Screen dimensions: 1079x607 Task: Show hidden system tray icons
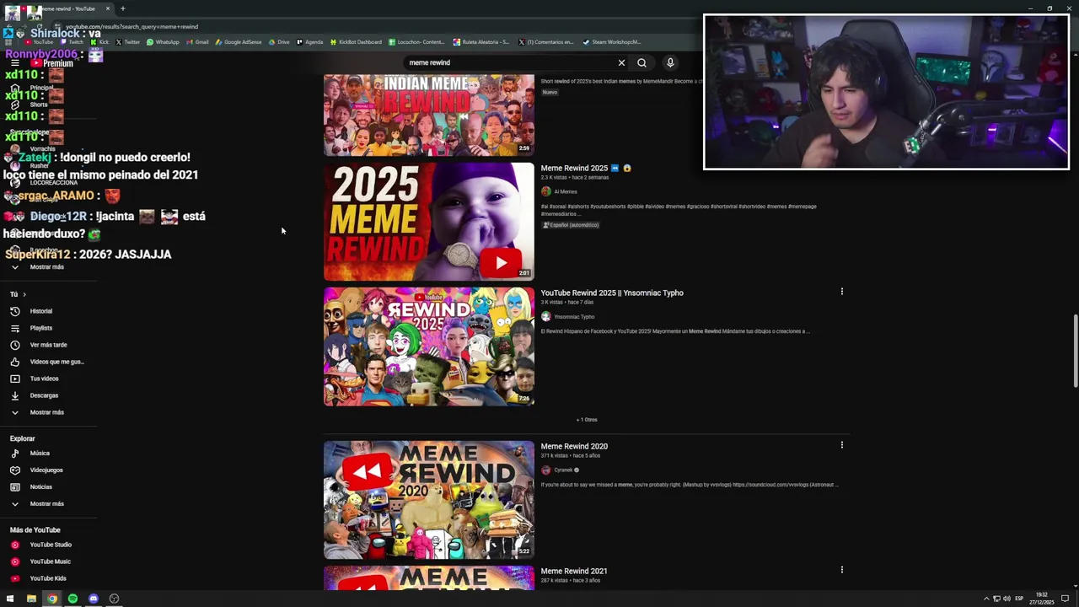[x=986, y=599]
